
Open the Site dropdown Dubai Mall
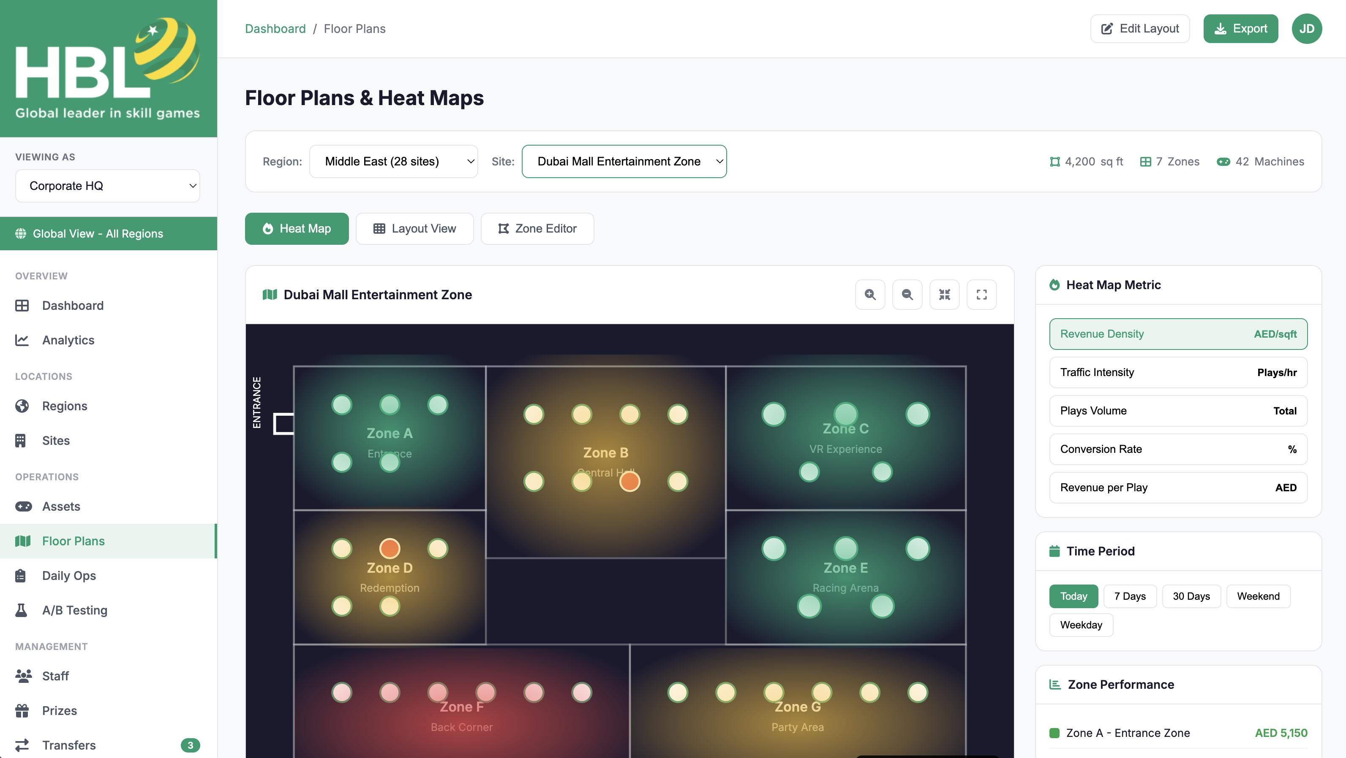624,161
